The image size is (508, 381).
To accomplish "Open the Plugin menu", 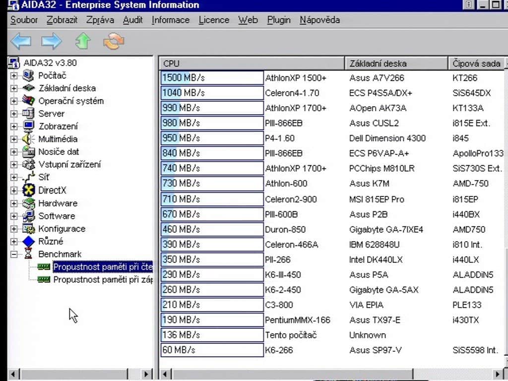I will [x=279, y=20].
